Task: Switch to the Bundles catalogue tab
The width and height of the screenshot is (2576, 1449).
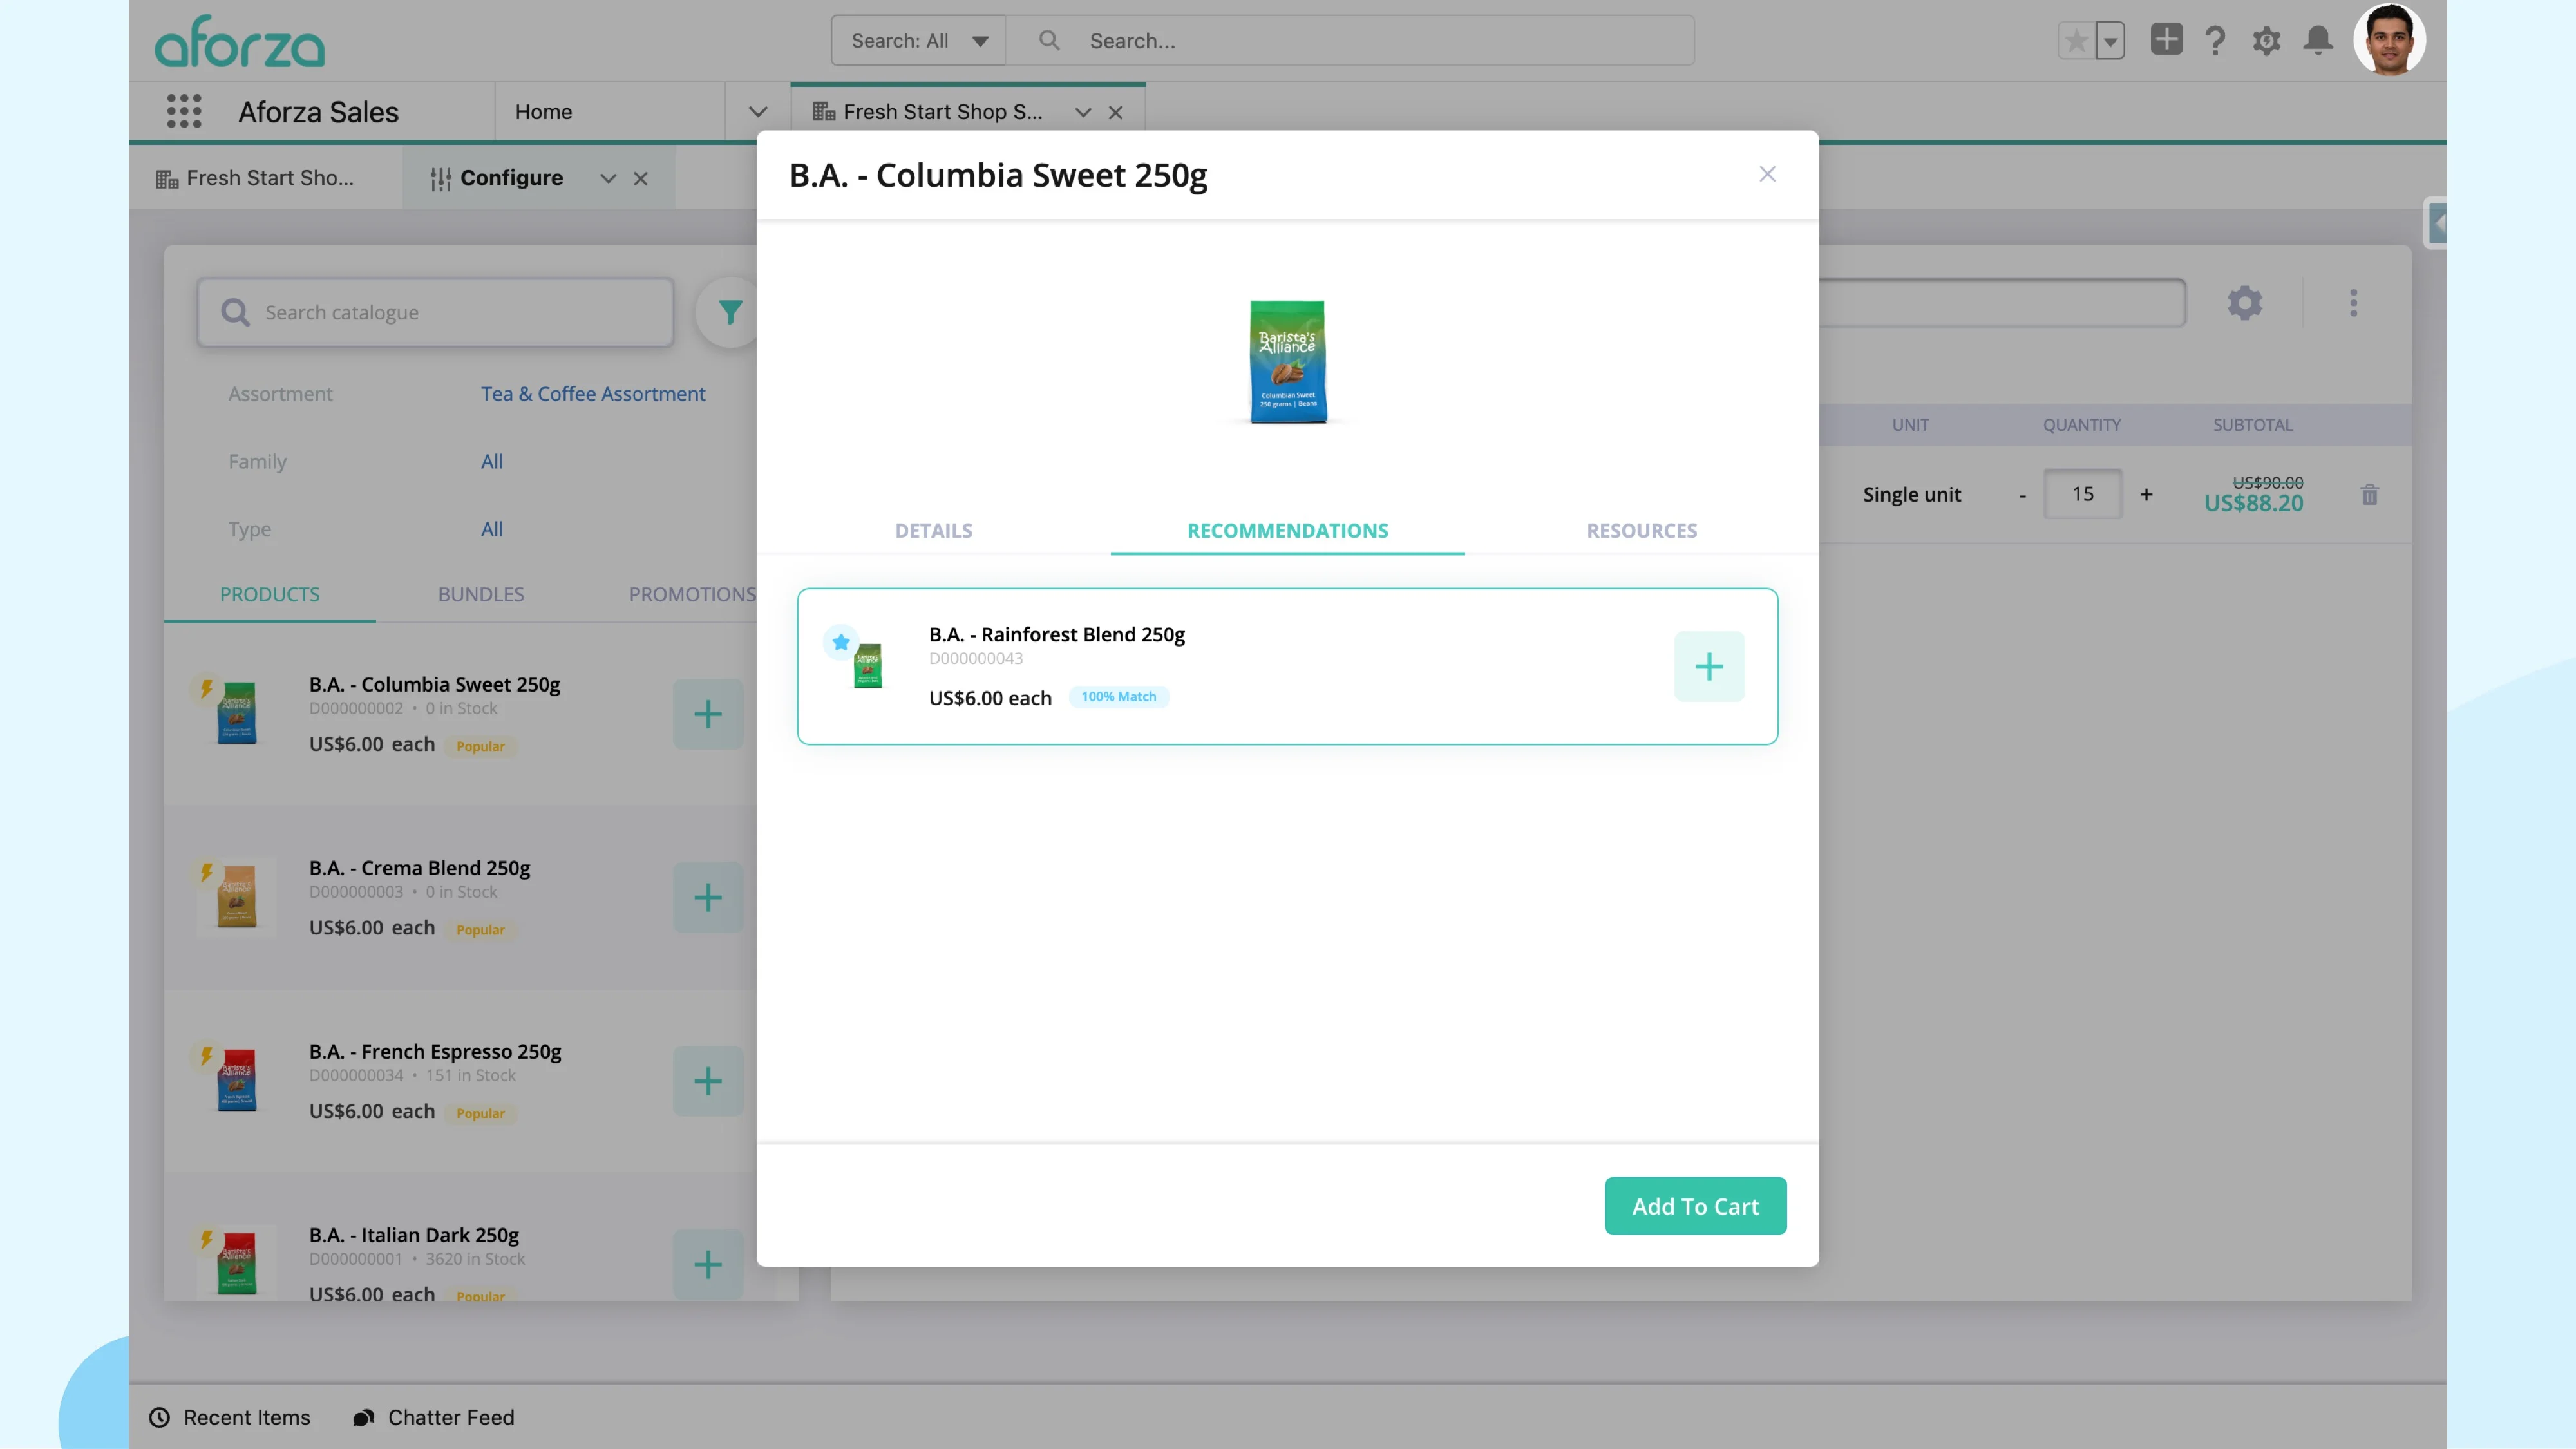Action: (x=481, y=594)
